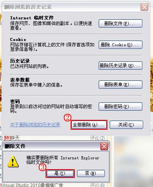Click the 删除历史记录(H) button

pyautogui.click(x=120, y=66)
